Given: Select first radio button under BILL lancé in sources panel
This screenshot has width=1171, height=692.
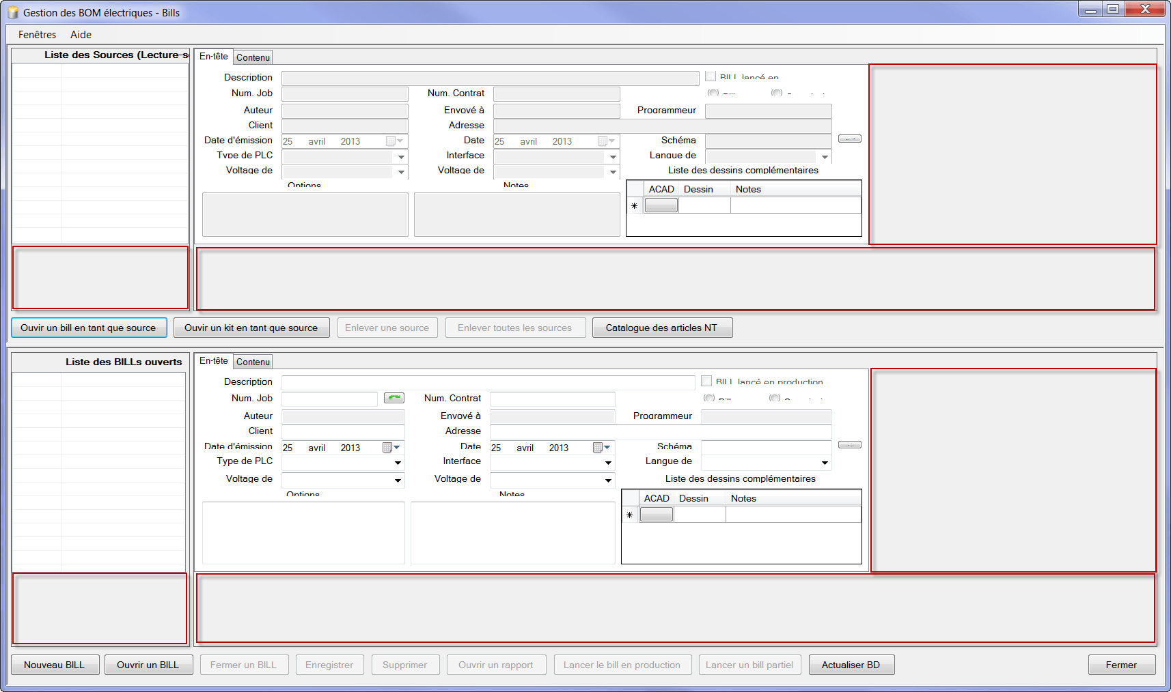Looking at the screenshot, I should point(713,92).
